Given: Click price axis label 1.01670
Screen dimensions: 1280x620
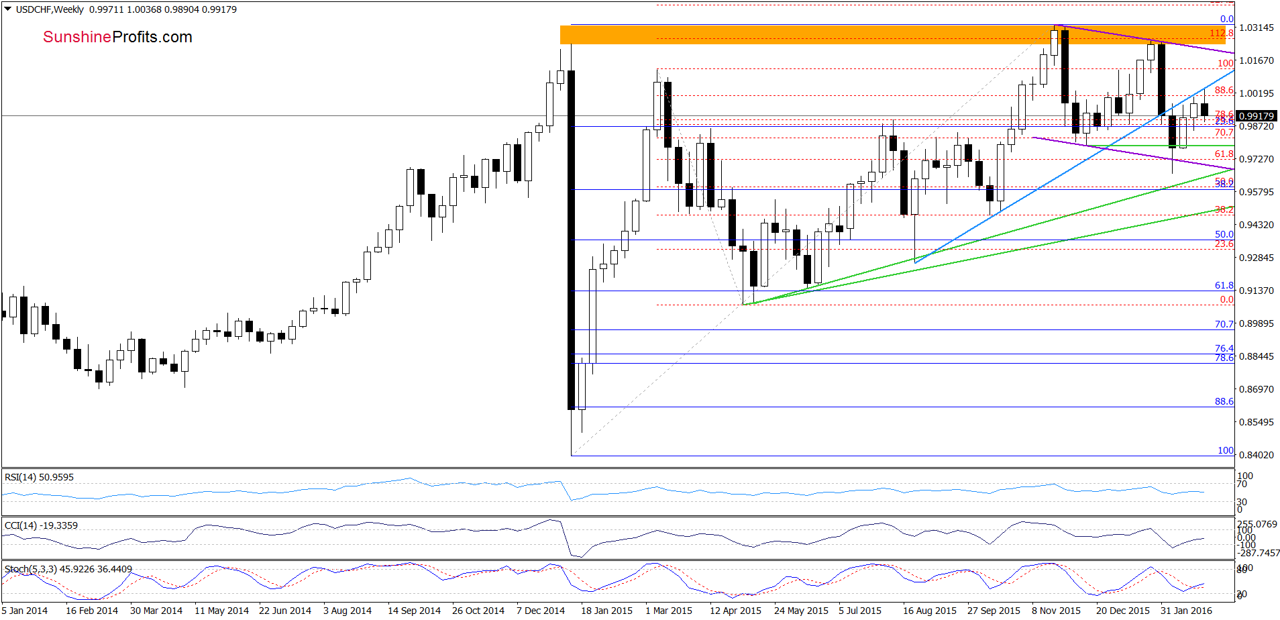Looking at the screenshot, I should (x=1257, y=60).
